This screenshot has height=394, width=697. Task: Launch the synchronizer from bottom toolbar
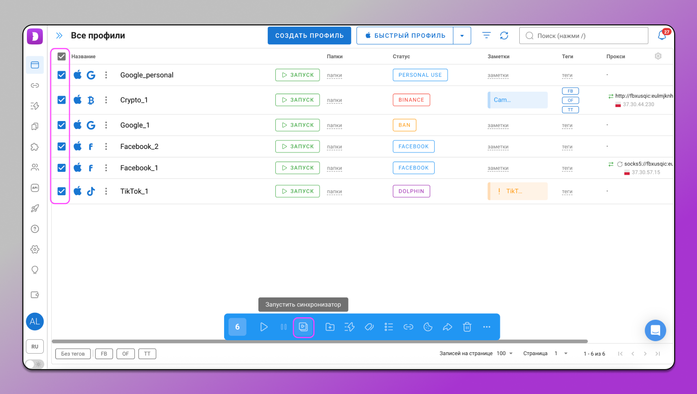tap(303, 327)
